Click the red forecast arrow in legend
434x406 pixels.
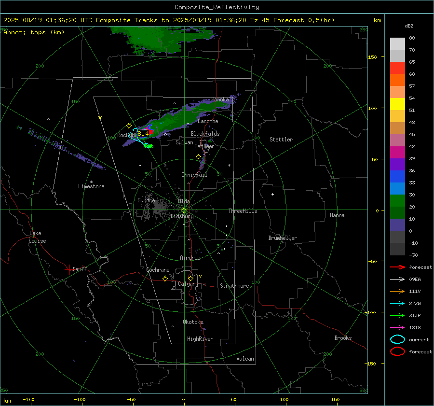click(x=397, y=267)
